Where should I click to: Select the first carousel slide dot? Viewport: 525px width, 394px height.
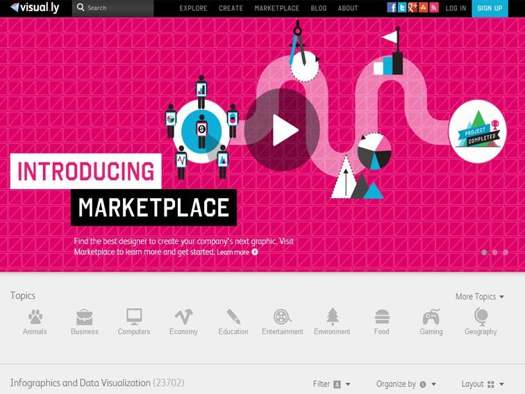point(484,252)
